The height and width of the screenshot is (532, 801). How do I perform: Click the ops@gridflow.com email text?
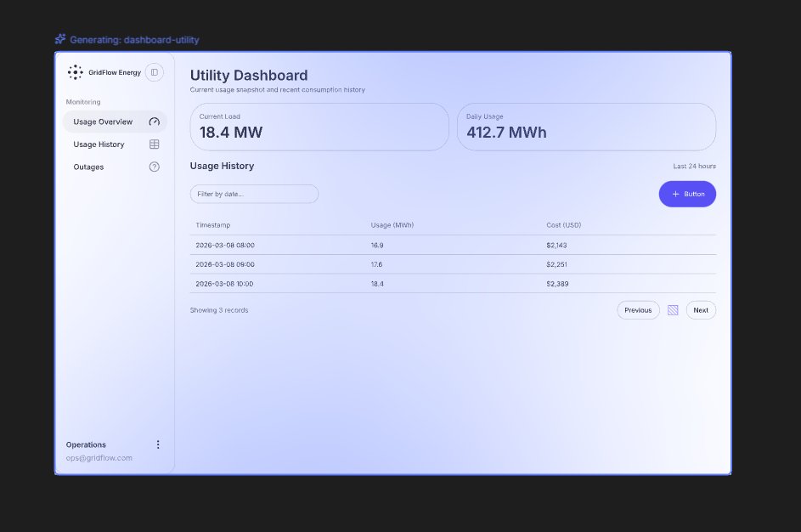click(99, 458)
